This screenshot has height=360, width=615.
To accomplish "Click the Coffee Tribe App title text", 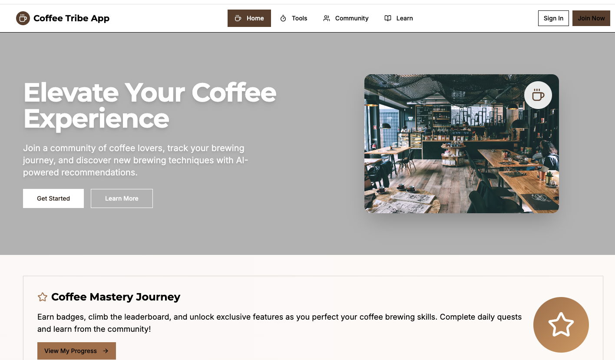I will pos(71,18).
